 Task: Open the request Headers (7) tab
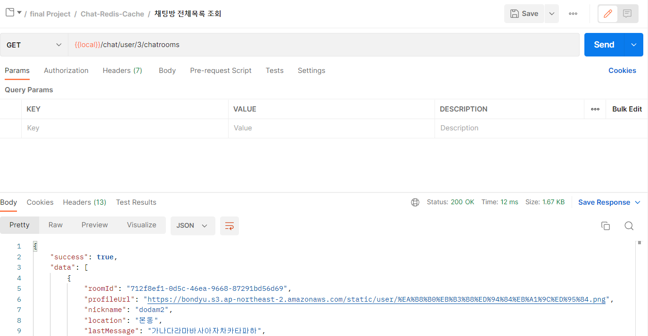tap(123, 71)
